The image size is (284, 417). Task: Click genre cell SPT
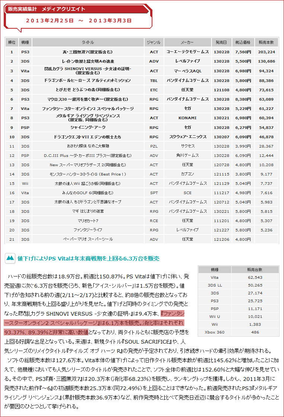pos(154,193)
